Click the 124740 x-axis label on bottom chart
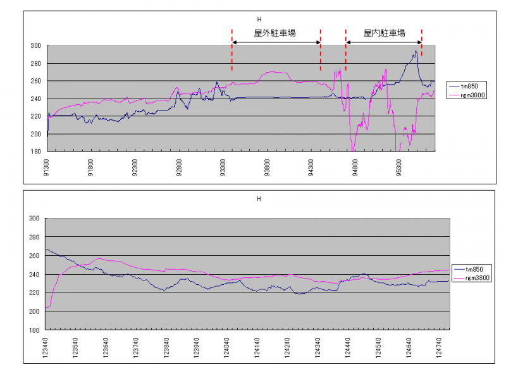 [x=438, y=349]
